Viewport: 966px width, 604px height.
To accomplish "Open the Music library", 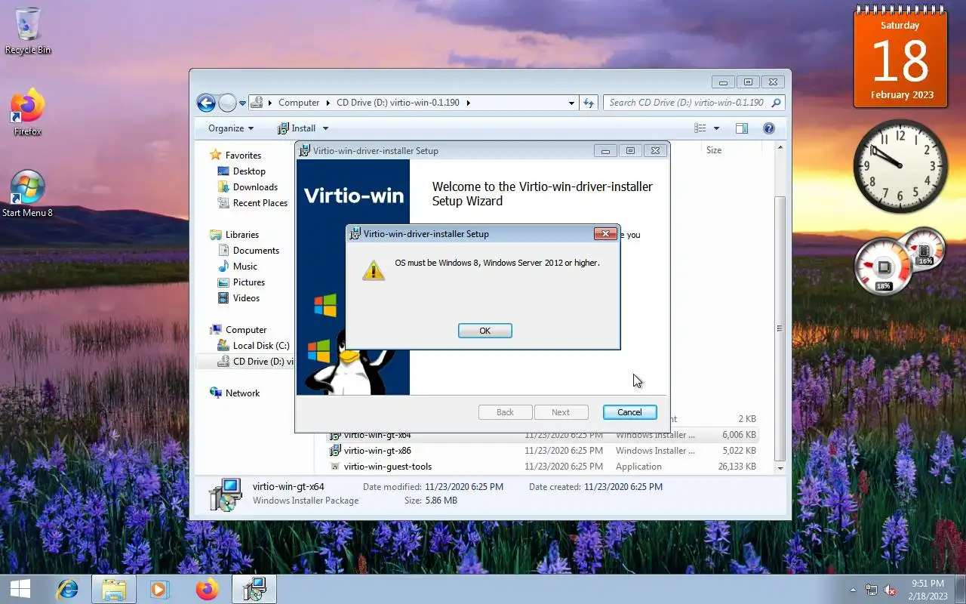I will click(245, 267).
